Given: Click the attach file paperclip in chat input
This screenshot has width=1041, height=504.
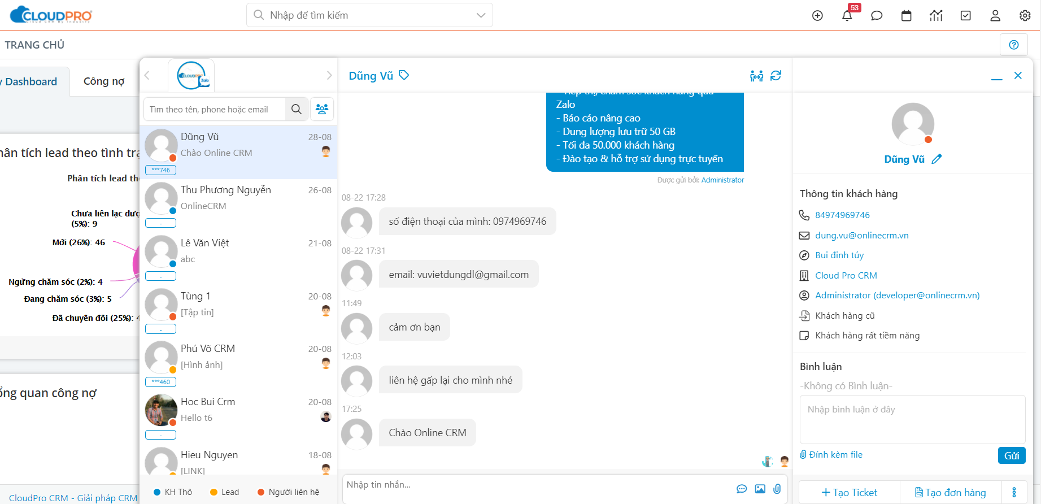Looking at the screenshot, I should pyautogui.click(x=777, y=489).
